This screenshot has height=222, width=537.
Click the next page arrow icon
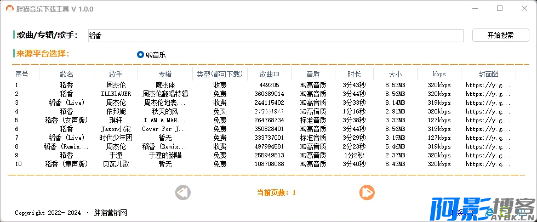pyautogui.click(x=367, y=192)
